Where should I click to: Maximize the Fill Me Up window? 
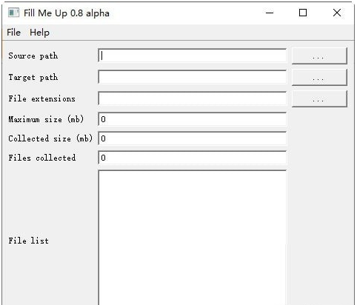point(303,13)
